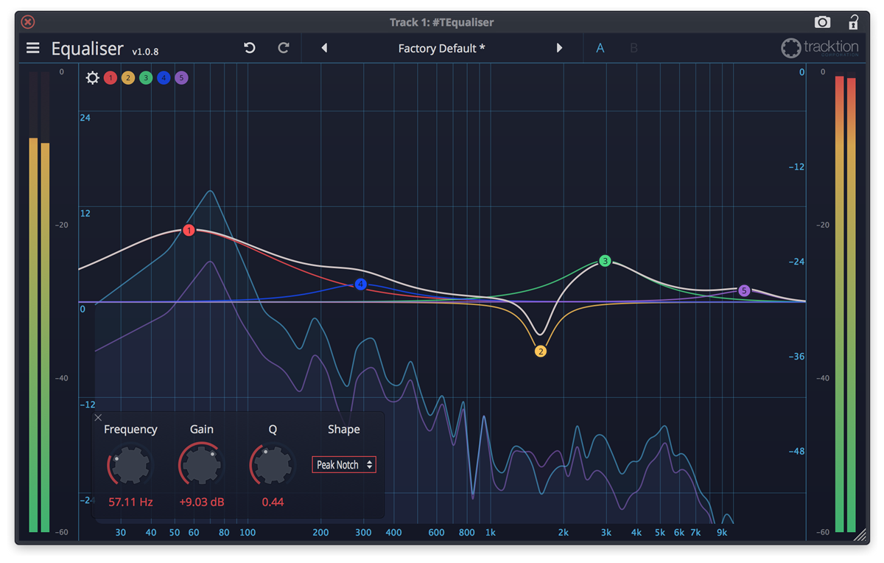Select the green band 3 node

[x=605, y=260]
